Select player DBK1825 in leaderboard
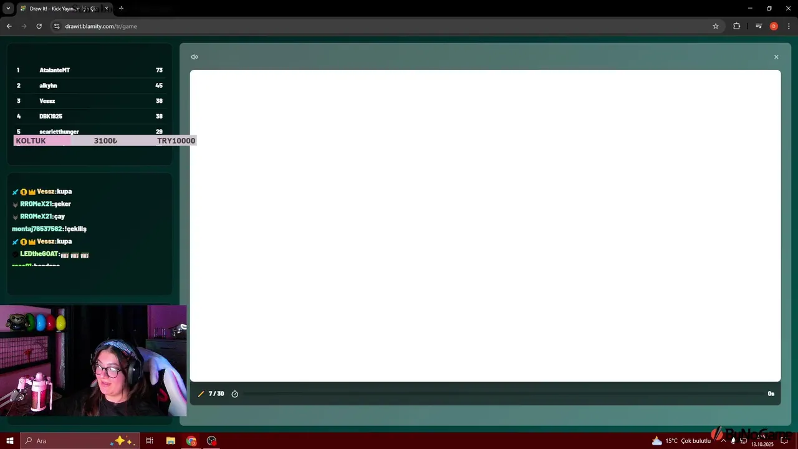798x449 pixels. 89,116
